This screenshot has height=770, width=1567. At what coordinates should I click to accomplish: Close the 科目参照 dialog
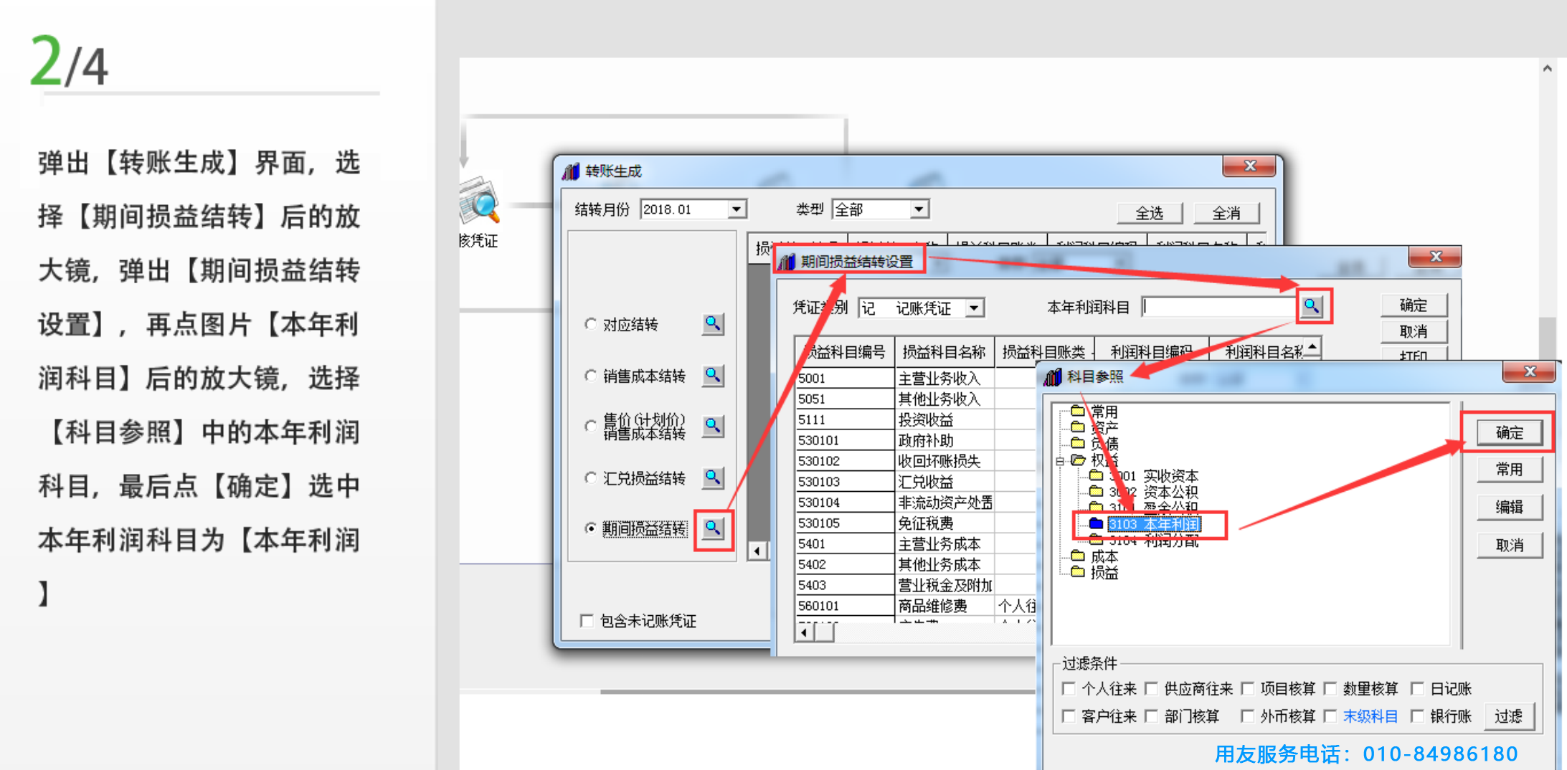[1530, 371]
